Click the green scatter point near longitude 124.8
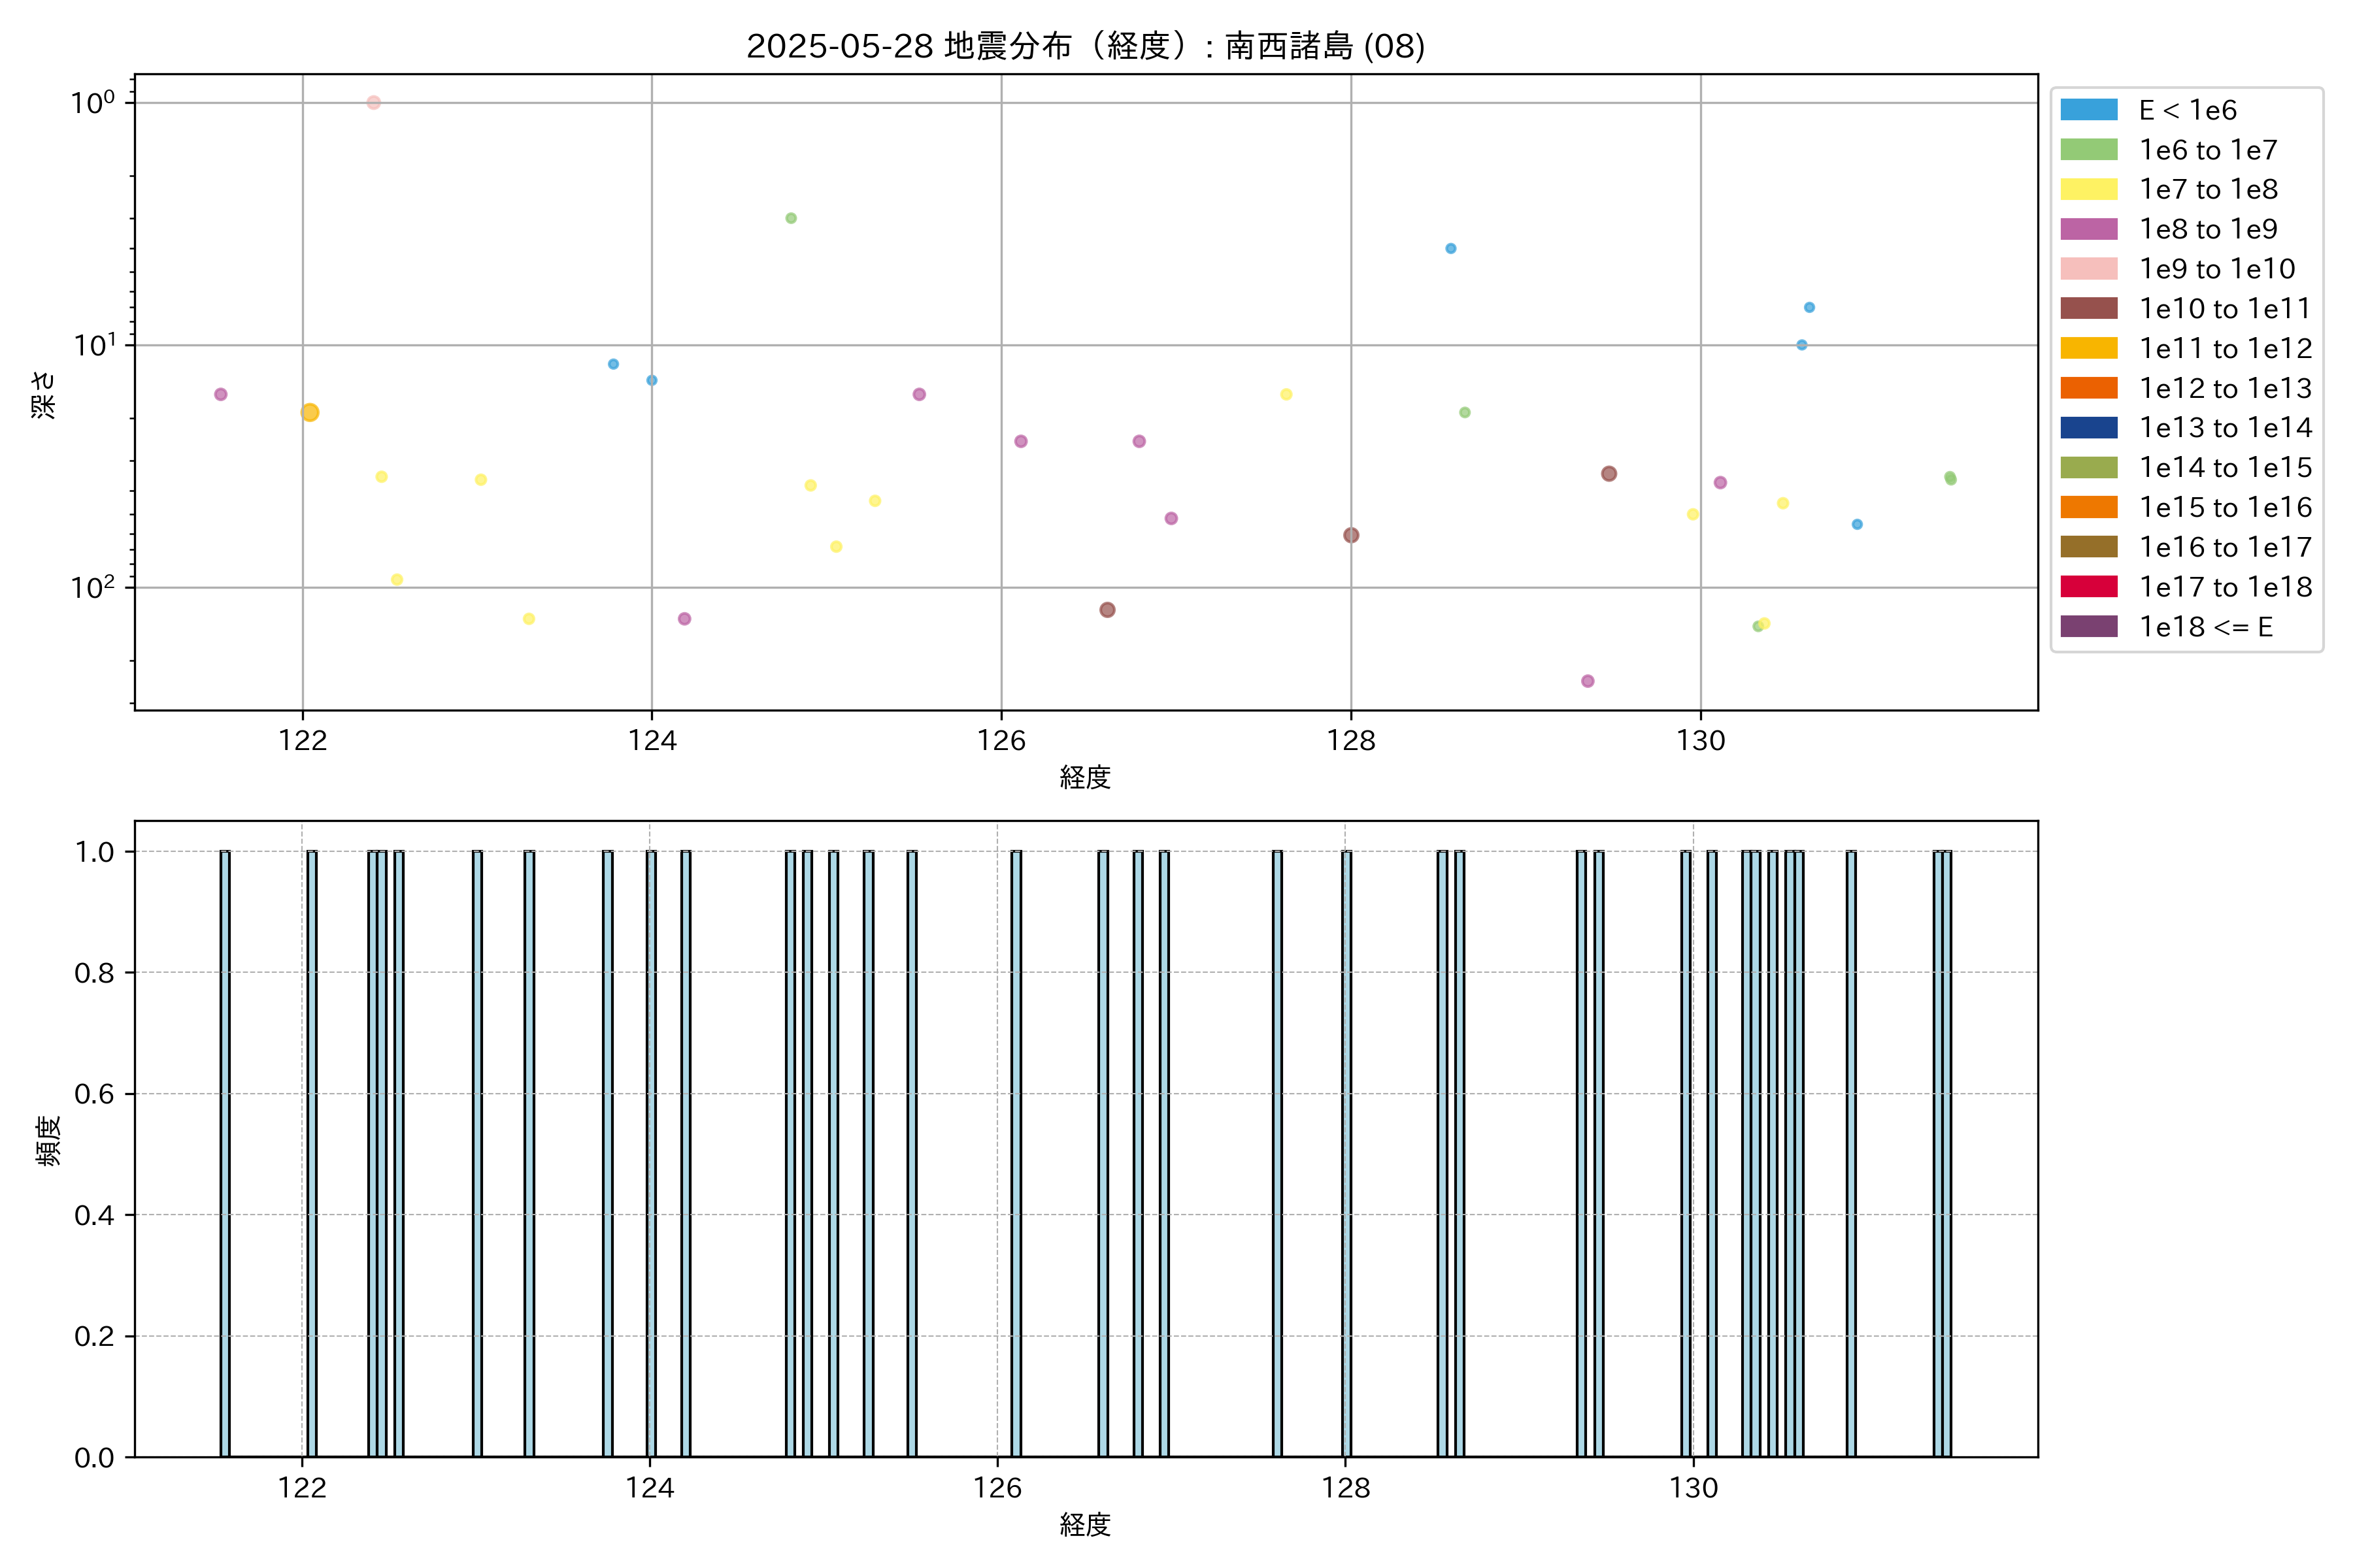The height and width of the screenshot is (1568, 2353). pos(790,218)
